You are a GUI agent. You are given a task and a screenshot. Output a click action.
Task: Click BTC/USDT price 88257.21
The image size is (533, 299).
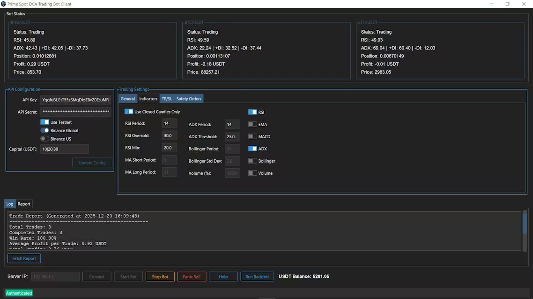203,72
